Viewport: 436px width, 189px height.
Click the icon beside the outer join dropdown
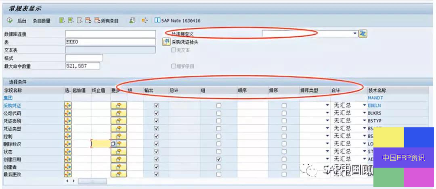[x=363, y=34]
